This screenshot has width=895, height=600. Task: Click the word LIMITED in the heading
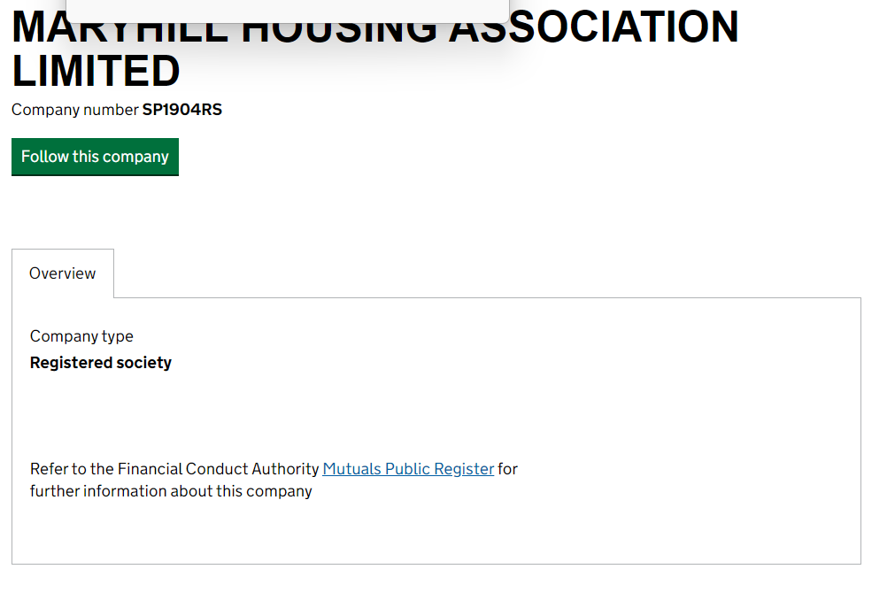pyautogui.click(x=96, y=72)
